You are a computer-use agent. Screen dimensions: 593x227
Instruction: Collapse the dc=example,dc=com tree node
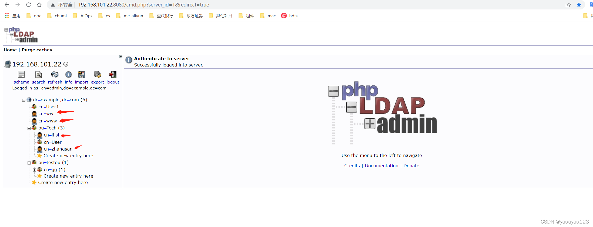24,100
